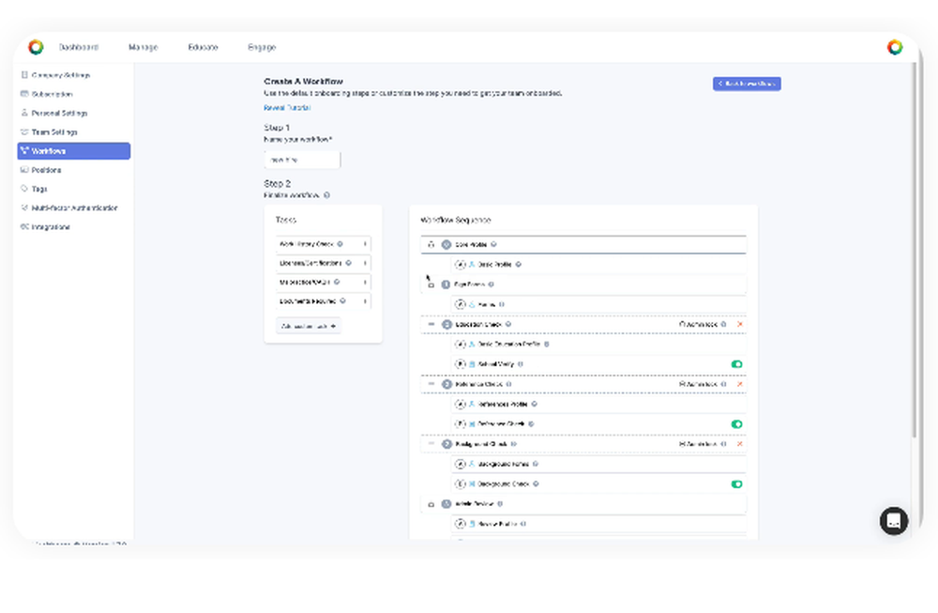Viewport: 938px width, 613px height.
Task: Click the drag handle on Background Check header
Action: tap(431, 444)
